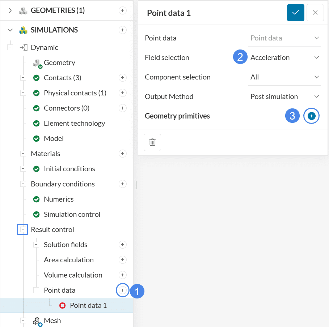
Task: Collapse the Result control tree node
Action: pyautogui.click(x=23, y=229)
